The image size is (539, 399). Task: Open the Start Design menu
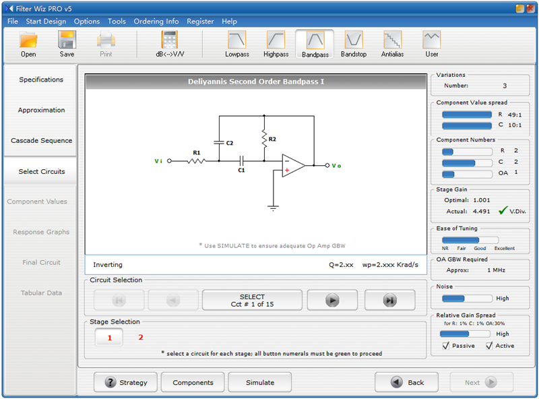pyautogui.click(x=46, y=22)
